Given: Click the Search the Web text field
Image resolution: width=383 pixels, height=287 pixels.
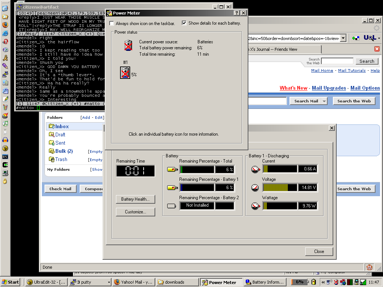Looking at the screenshot, I should (x=337, y=61).
